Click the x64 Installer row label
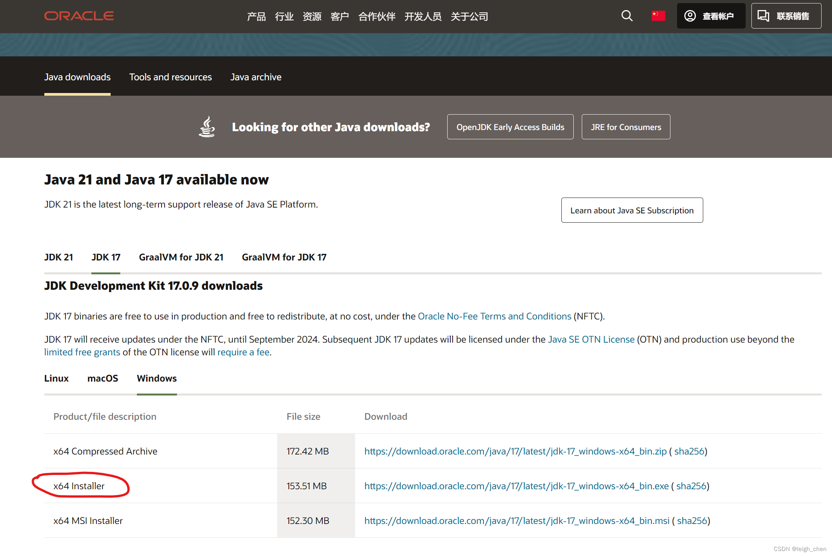This screenshot has height=556, width=832. 79,486
